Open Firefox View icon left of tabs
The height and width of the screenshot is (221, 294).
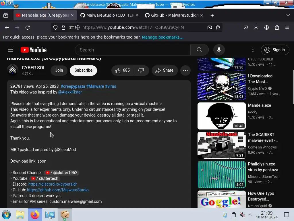click(x=6, y=16)
